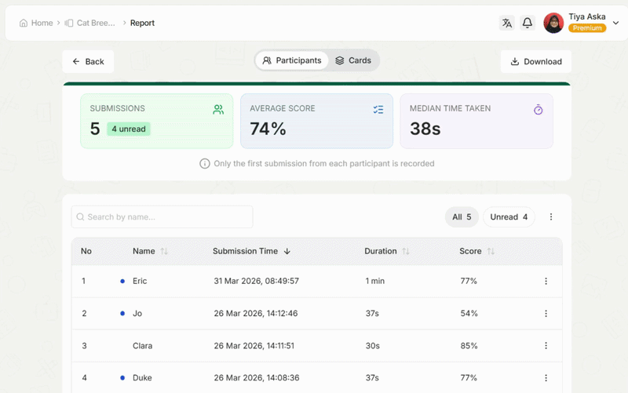The image size is (628, 393).
Task: Expand the account dropdown chevron
Action: point(615,24)
